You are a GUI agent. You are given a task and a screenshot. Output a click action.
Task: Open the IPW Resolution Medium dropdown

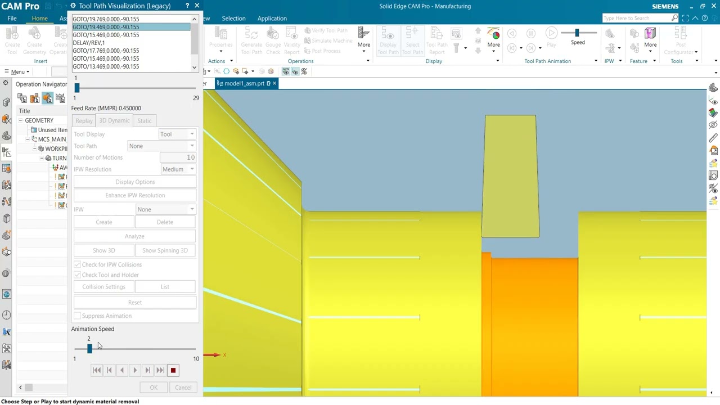178,169
